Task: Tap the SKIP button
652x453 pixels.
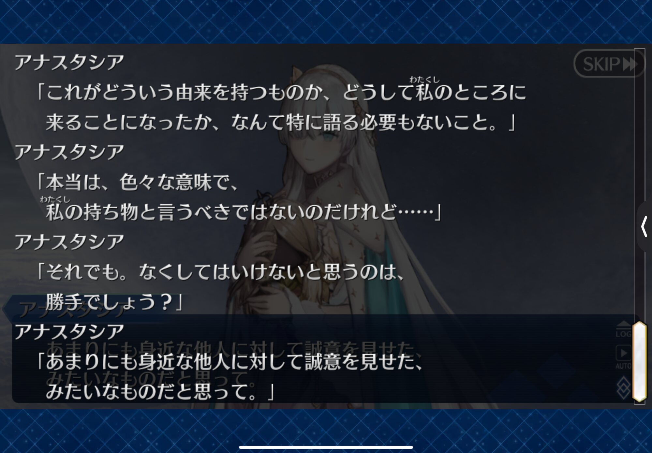Action: click(x=609, y=64)
